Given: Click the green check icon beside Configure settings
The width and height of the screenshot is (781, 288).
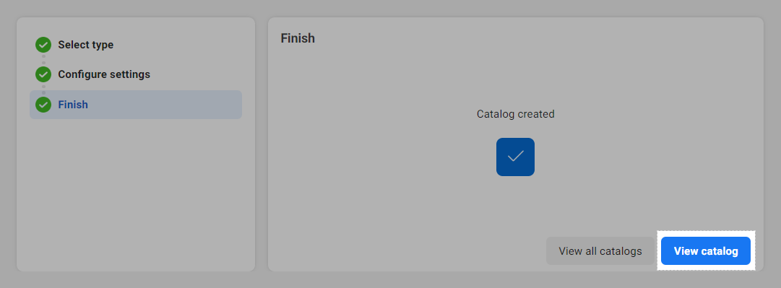Looking at the screenshot, I should coord(43,74).
